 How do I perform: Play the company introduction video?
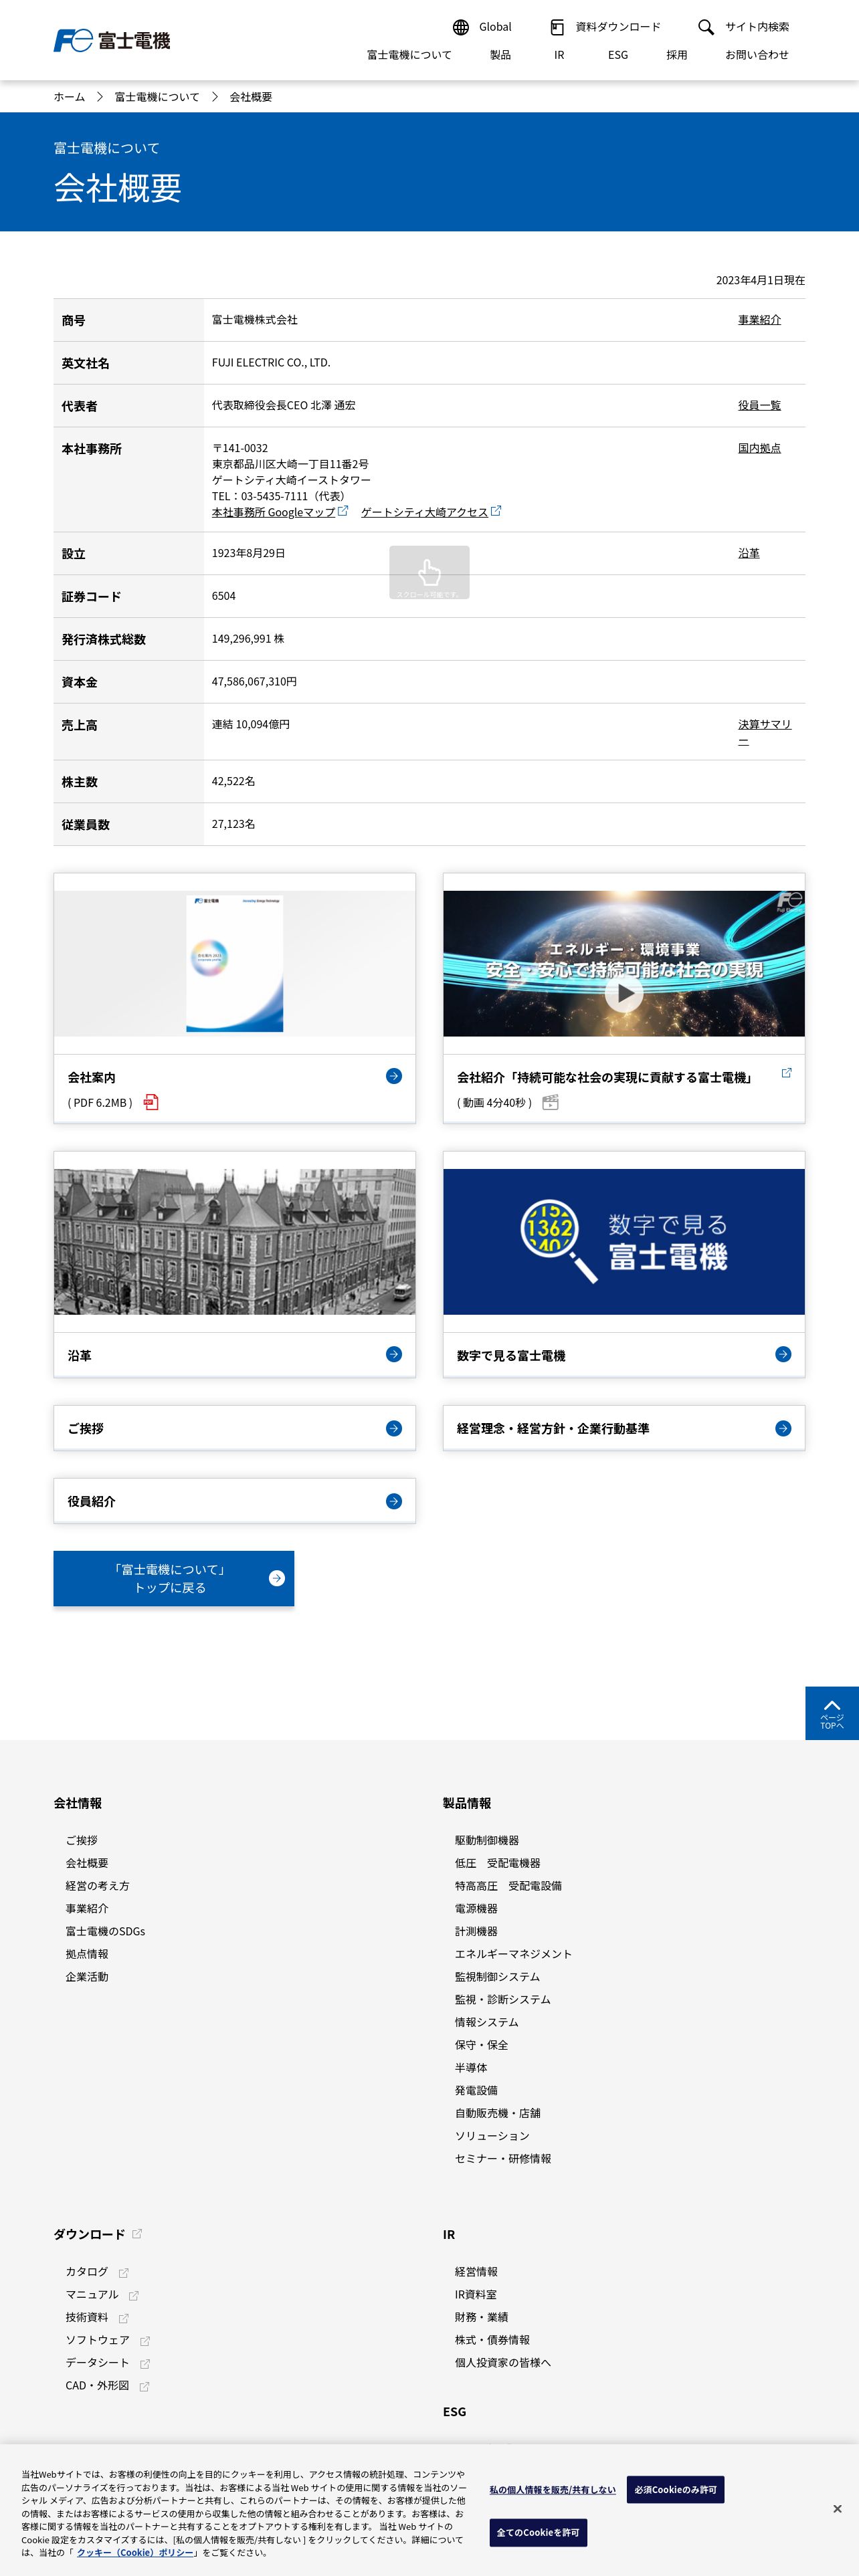pyautogui.click(x=624, y=993)
